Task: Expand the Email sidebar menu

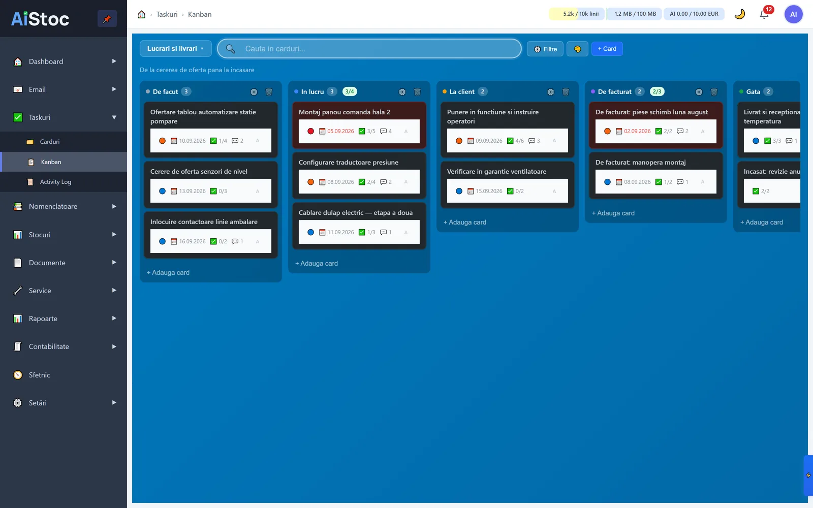Action: tap(64, 89)
